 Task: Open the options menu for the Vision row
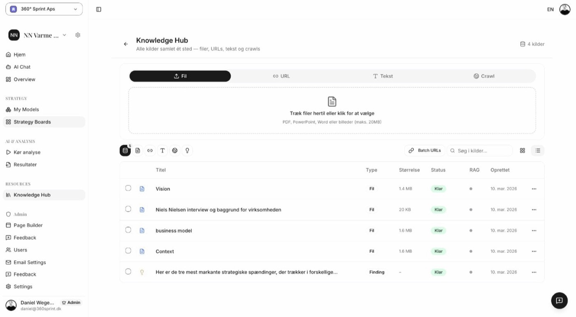click(x=534, y=189)
